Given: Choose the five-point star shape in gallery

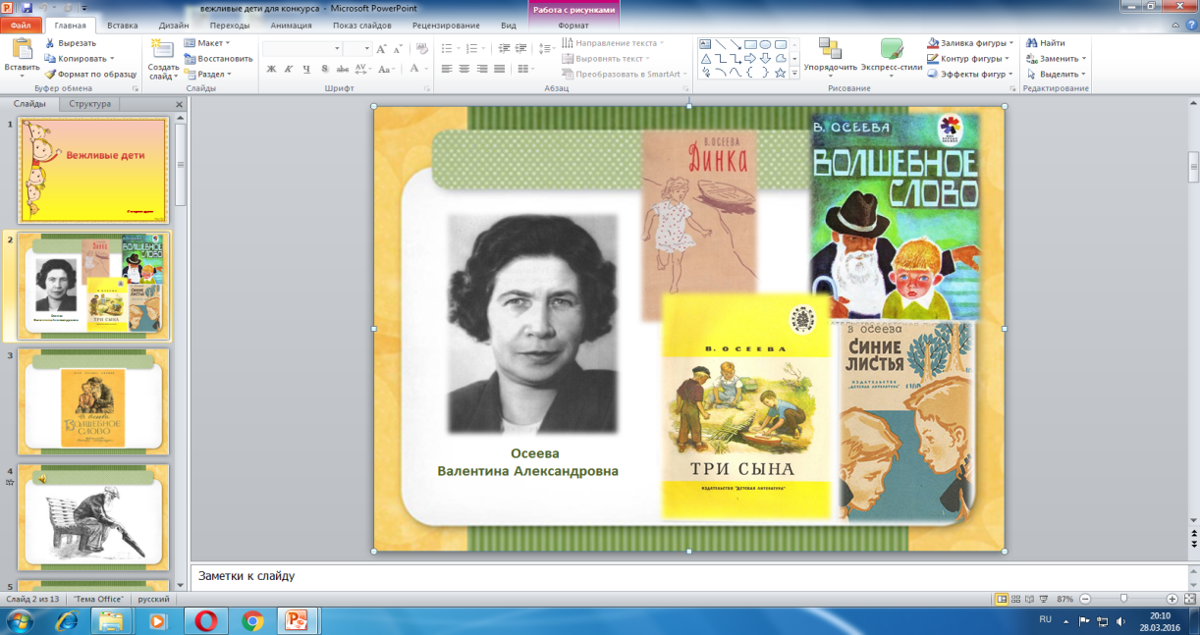Looking at the screenshot, I should pyautogui.click(x=780, y=73).
